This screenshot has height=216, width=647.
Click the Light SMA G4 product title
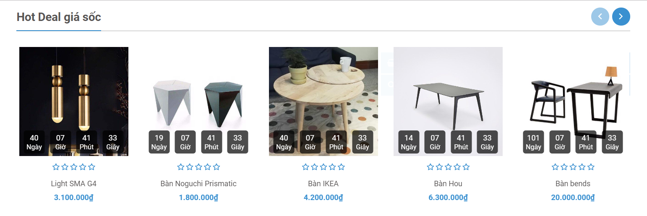coord(74,184)
